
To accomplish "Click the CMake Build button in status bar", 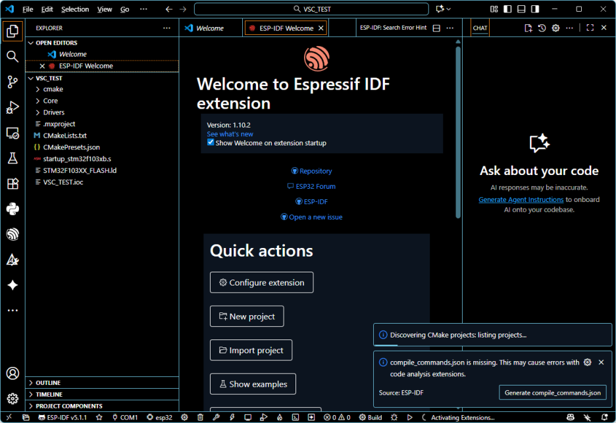I will 371,417.
